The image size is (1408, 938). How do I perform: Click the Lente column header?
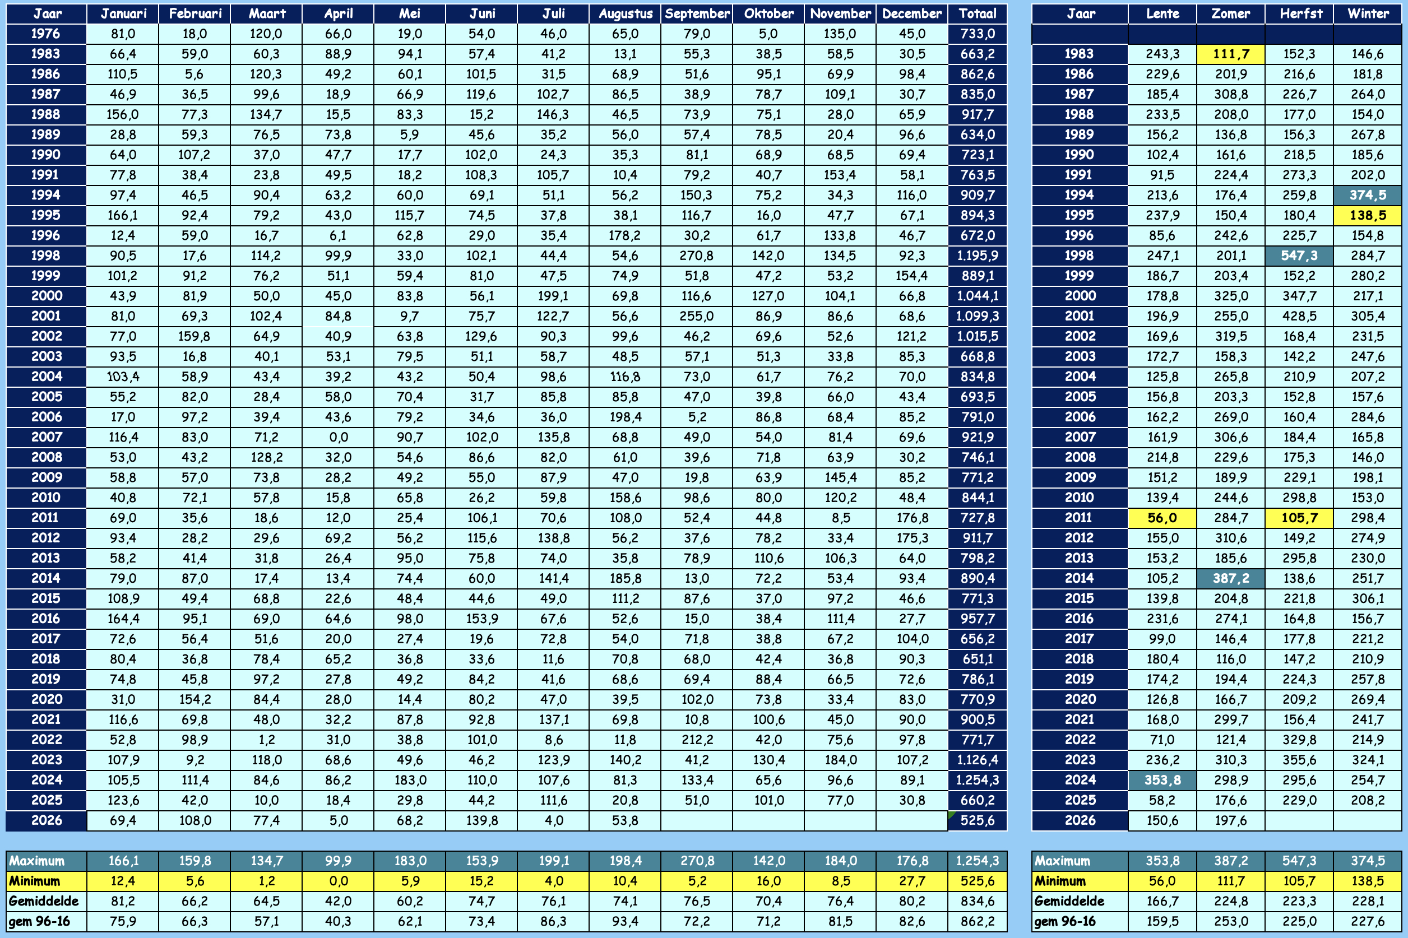1162,13
